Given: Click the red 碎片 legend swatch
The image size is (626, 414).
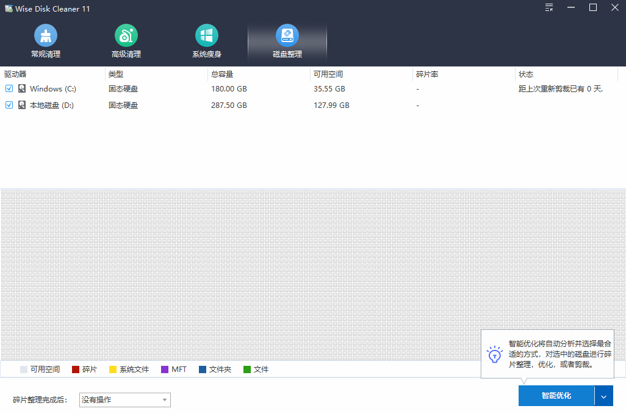Looking at the screenshot, I should (76, 369).
